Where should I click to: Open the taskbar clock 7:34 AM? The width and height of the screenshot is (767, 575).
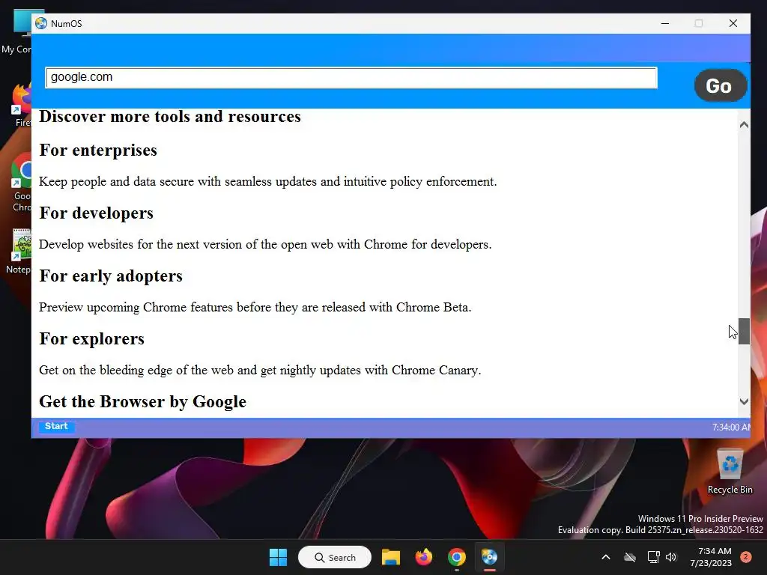pyautogui.click(x=711, y=557)
